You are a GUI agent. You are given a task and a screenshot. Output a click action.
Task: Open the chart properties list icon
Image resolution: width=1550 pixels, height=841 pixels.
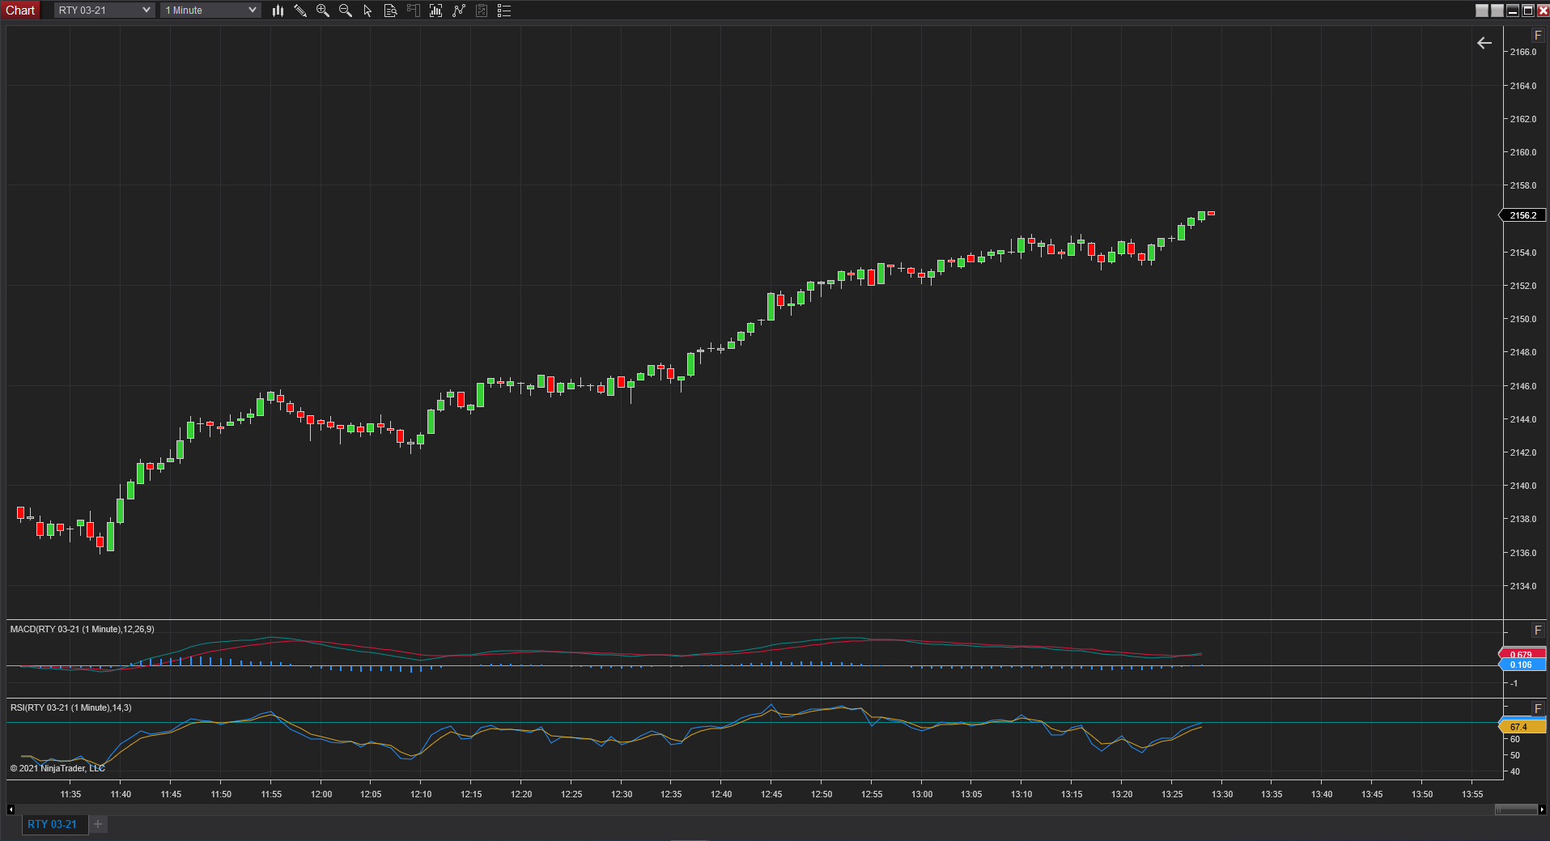pyautogui.click(x=504, y=11)
